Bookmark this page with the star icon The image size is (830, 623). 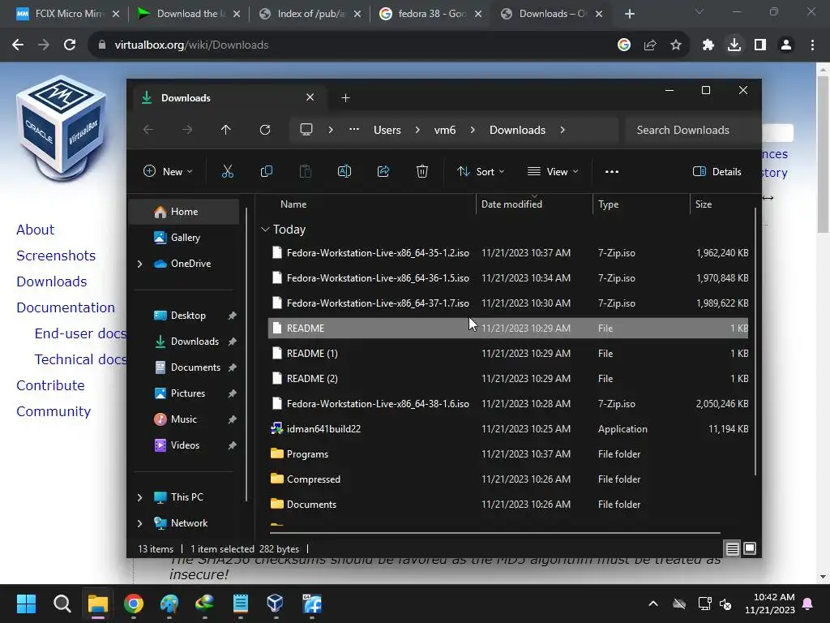(676, 45)
